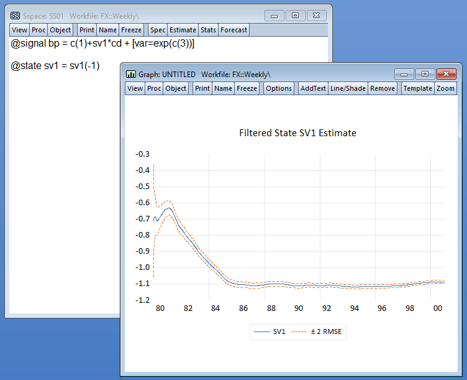This screenshot has height=380, width=467.
Task: Maximize the Sspace SS01 window
Action: (x=295, y=15)
